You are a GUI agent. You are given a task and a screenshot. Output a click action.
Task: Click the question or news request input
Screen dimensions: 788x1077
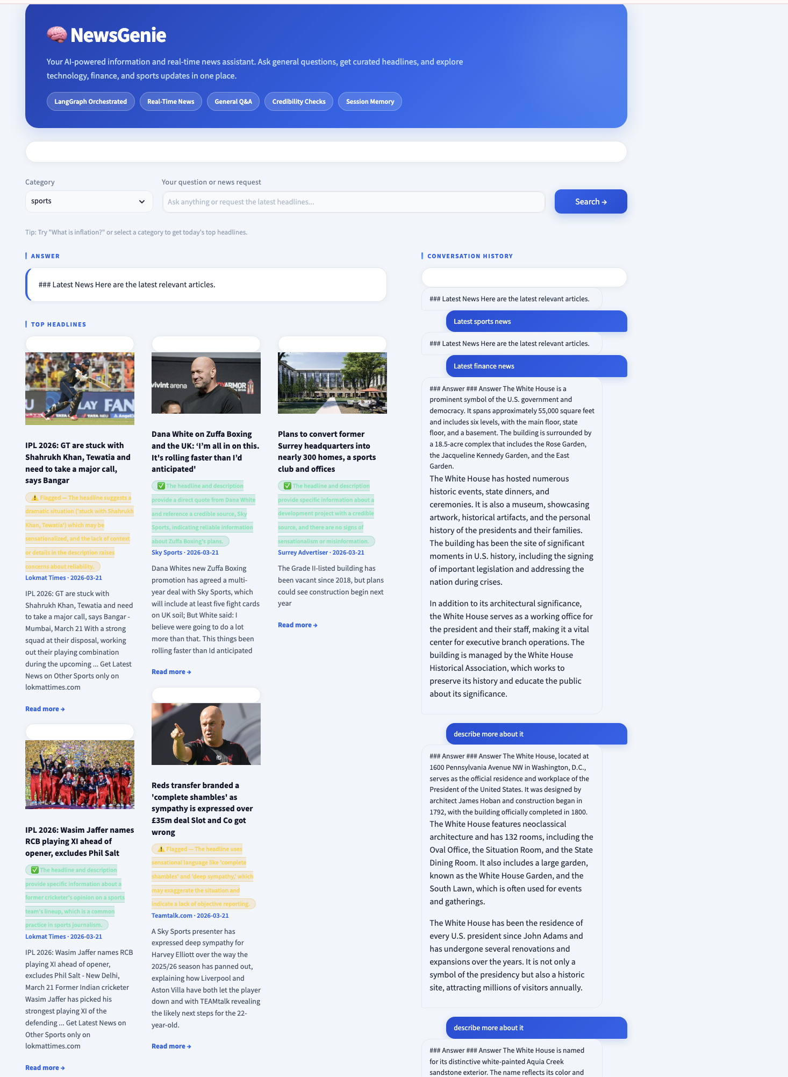pos(354,202)
